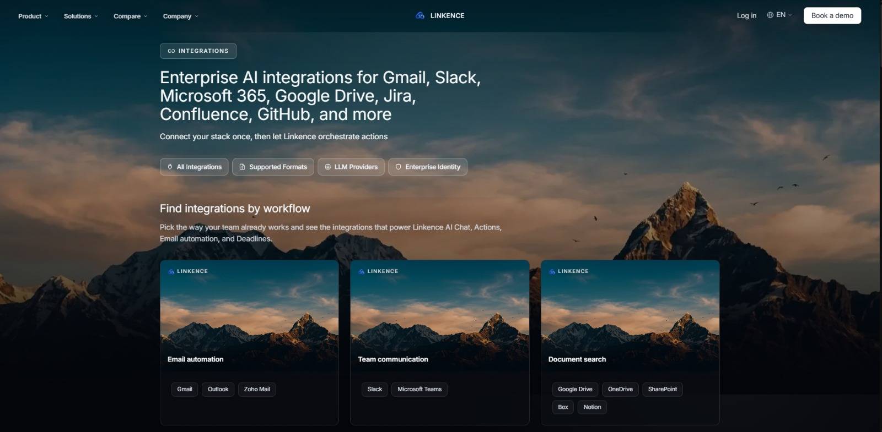The width and height of the screenshot is (882, 432).
Task: Click the Enterprise AI integrations main headline
Action: coord(320,96)
